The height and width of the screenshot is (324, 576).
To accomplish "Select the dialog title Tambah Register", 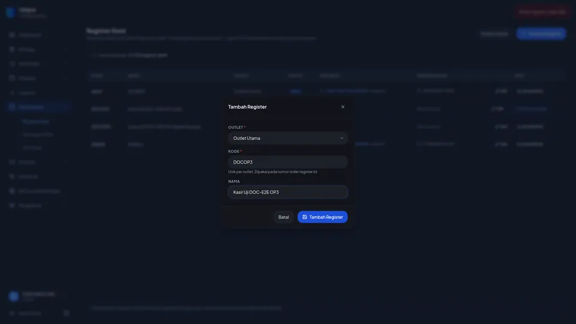I will click(x=247, y=107).
